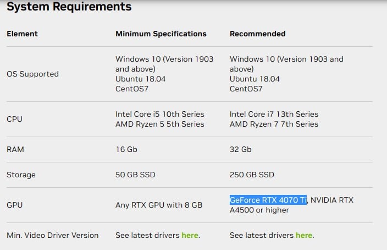
Task: Open the minimum drivers 'here' link
Action: (190, 235)
